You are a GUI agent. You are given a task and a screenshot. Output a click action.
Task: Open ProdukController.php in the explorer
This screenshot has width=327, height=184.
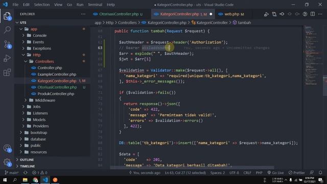click(x=56, y=94)
